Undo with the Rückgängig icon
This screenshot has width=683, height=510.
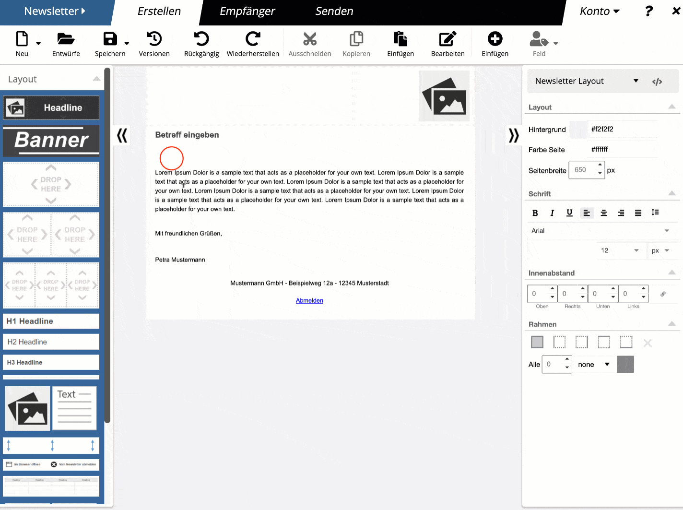pos(201,39)
